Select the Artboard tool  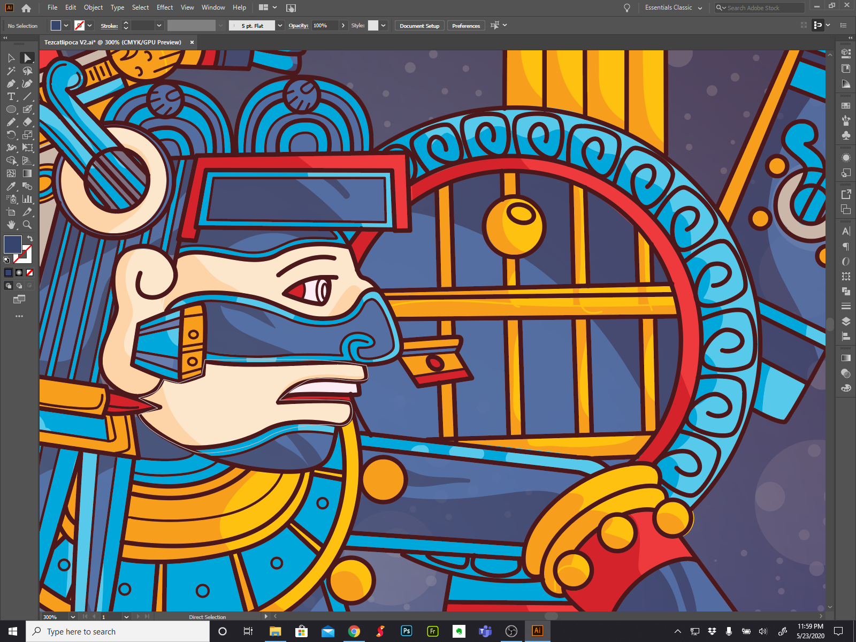[x=11, y=212]
